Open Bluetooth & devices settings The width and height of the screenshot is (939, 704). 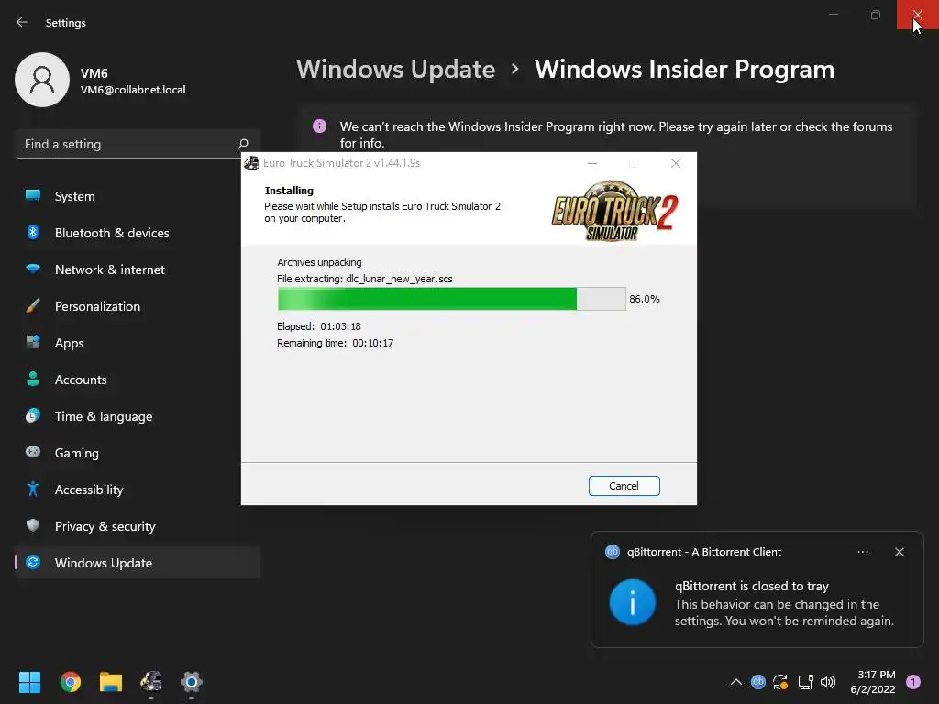coord(138,233)
